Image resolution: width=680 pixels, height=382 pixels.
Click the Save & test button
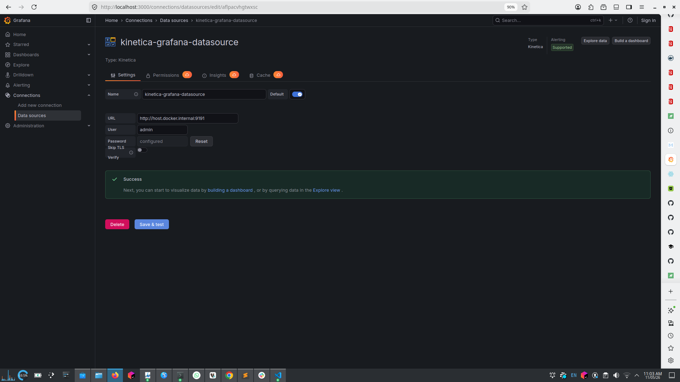[x=152, y=225]
